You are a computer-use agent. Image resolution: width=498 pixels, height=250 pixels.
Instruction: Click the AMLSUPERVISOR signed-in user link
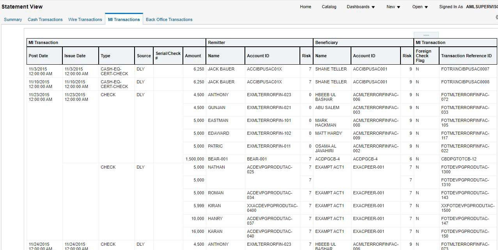482,6
